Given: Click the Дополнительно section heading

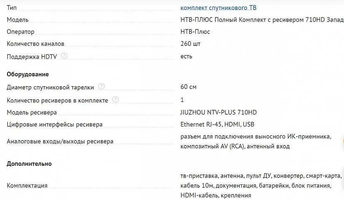Looking at the screenshot, I should [29, 164].
